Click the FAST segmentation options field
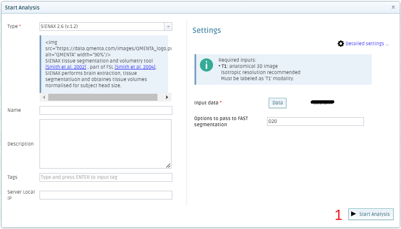Image resolution: width=401 pixels, height=229 pixels. pos(315,121)
